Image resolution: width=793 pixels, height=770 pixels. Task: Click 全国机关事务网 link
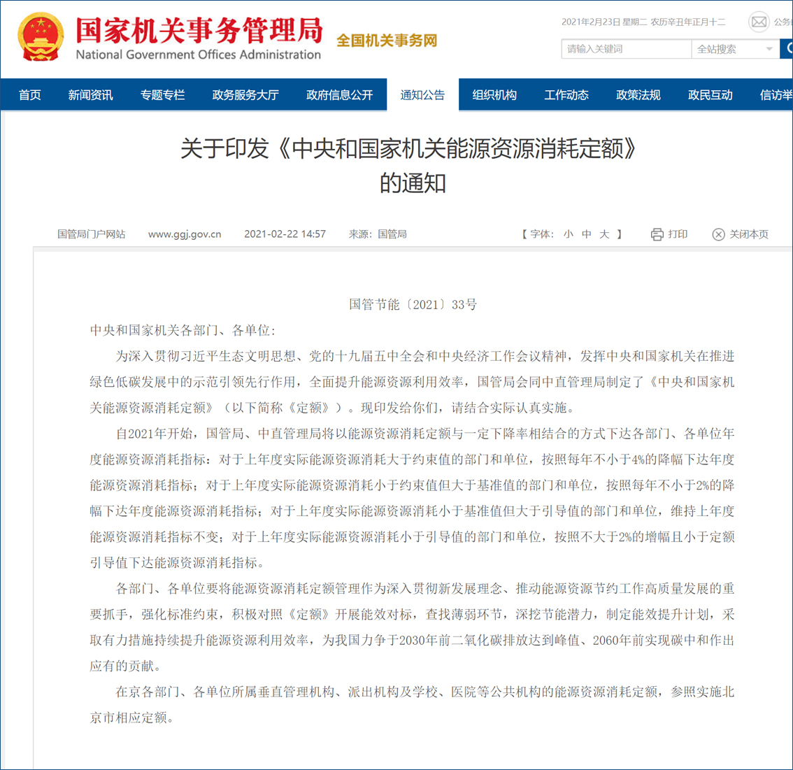pyautogui.click(x=387, y=41)
